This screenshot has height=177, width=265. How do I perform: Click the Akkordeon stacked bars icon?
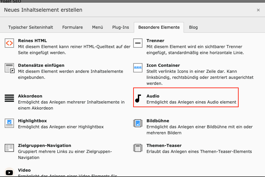pos(9,98)
